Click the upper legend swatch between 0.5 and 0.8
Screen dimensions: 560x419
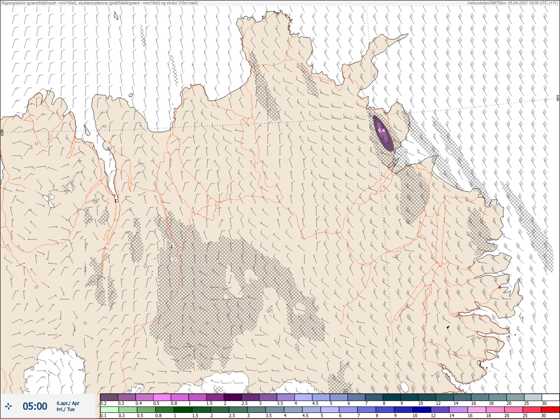click(x=162, y=397)
